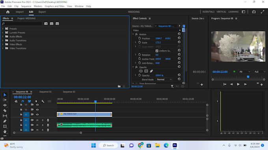Create new custom bin in Effects panel
Screen dimensions: 268x150
tap(119, 86)
